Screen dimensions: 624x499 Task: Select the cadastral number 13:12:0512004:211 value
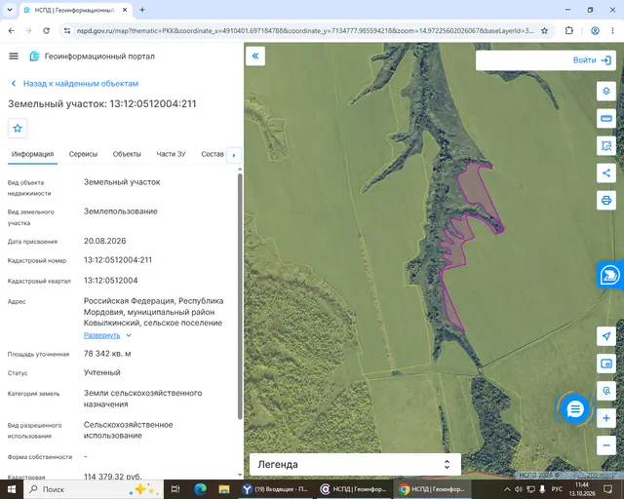point(118,260)
